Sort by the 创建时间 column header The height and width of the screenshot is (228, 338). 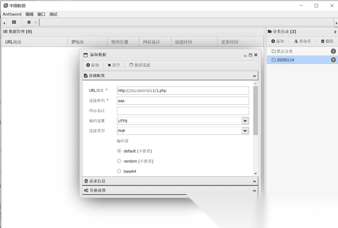pyautogui.click(x=194, y=42)
